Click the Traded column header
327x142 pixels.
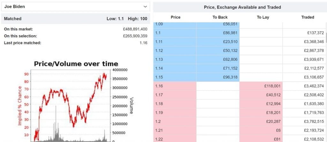click(x=308, y=17)
